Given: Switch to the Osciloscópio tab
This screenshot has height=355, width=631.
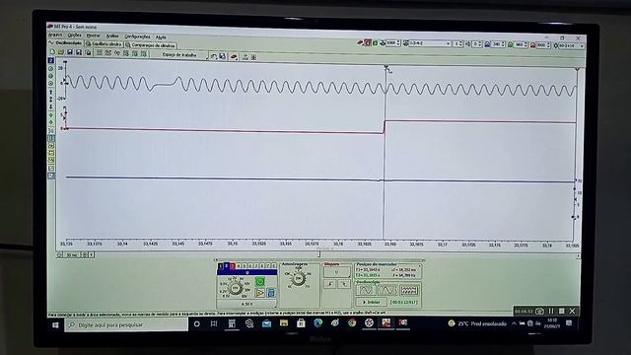Looking at the screenshot, I should coord(65,42).
